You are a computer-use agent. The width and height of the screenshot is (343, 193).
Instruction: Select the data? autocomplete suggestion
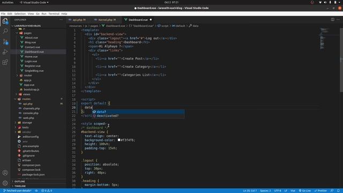[138, 112]
